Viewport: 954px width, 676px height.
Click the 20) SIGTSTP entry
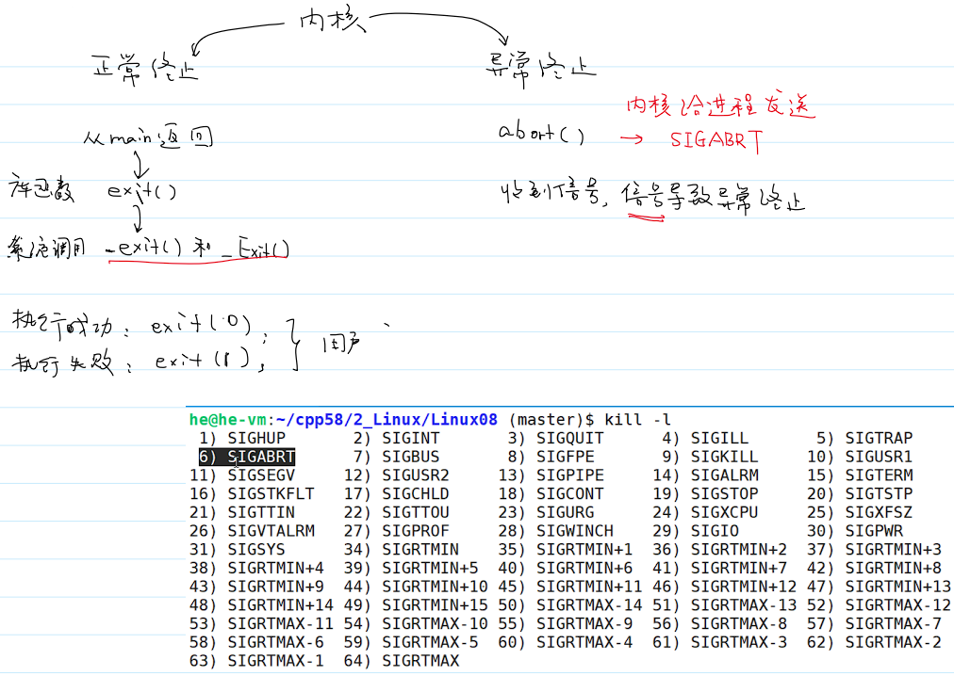click(x=860, y=493)
